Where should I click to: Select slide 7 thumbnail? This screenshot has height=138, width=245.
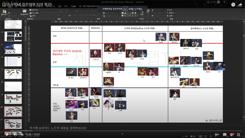(x=13, y=74)
